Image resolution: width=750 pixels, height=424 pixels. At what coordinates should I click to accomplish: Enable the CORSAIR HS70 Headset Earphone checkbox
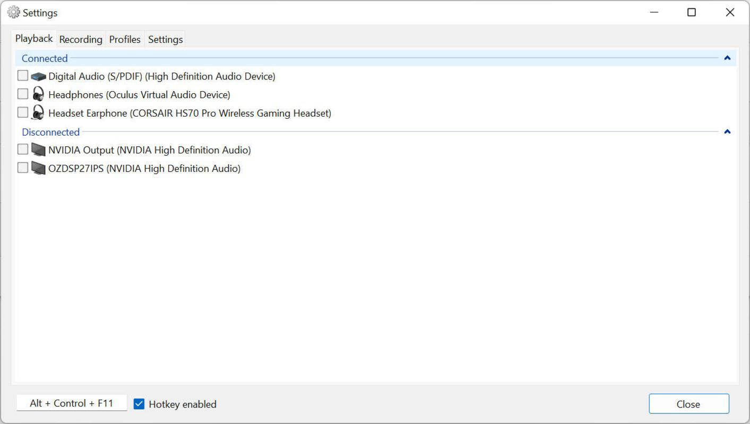pos(22,112)
